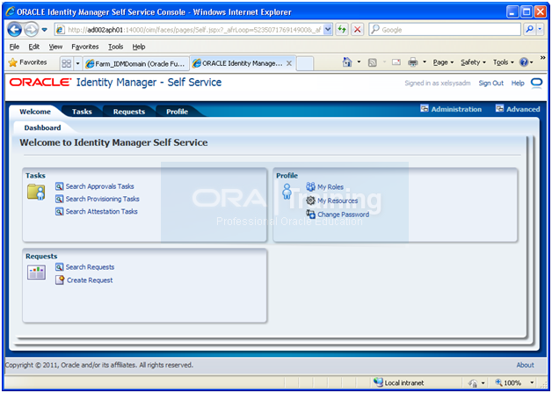Open a new blank browser tab
Image resolution: width=552 pixels, height=393 pixels.
coord(305,63)
